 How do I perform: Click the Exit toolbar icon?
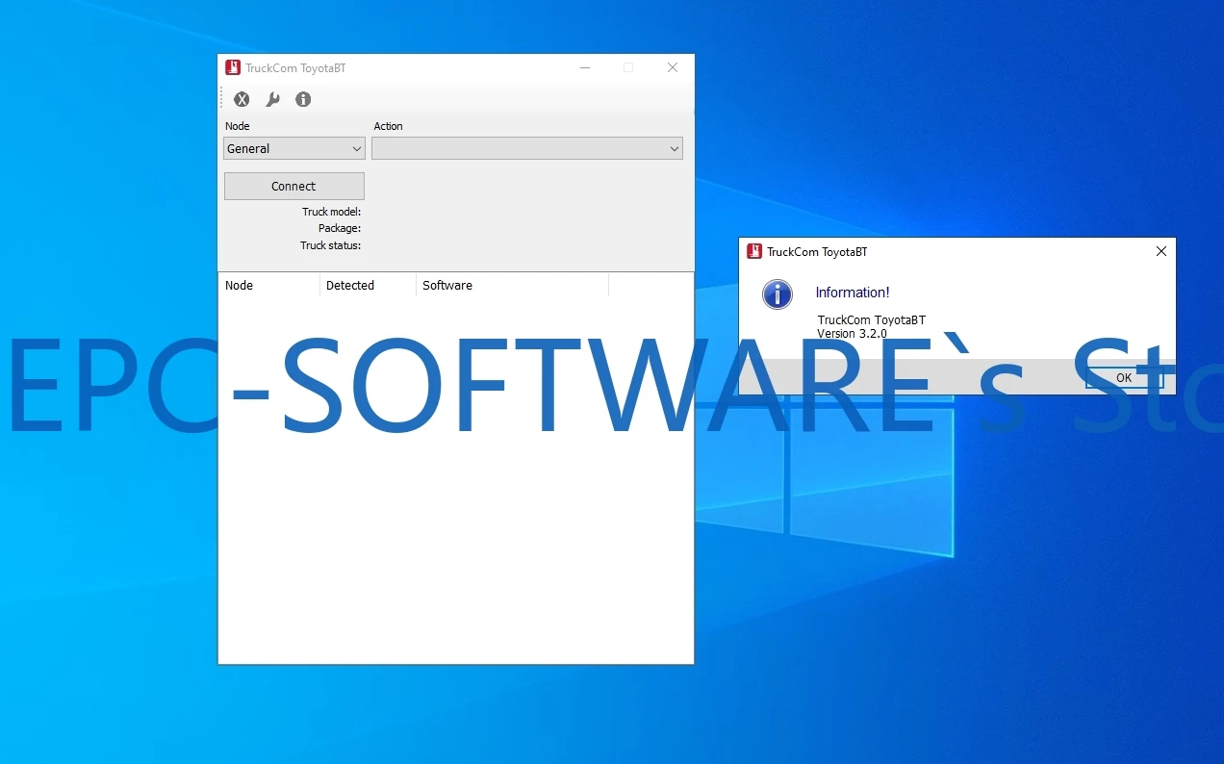pyautogui.click(x=242, y=99)
